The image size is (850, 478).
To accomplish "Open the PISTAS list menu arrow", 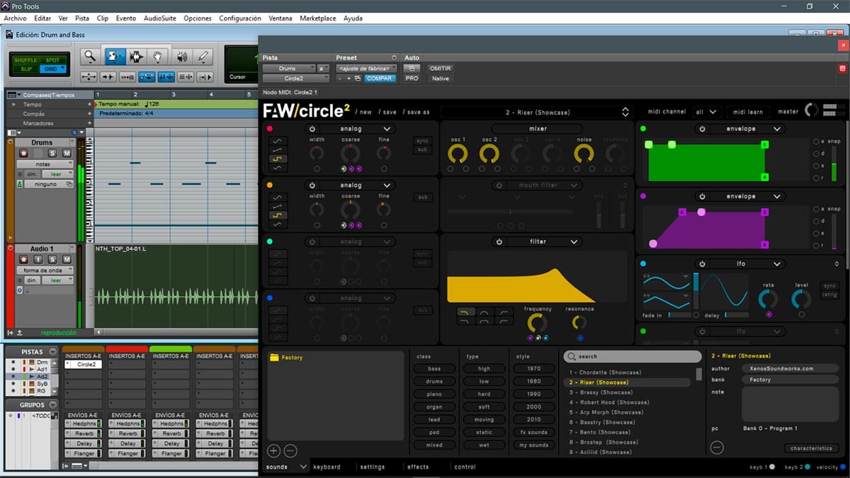I will click(x=52, y=352).
